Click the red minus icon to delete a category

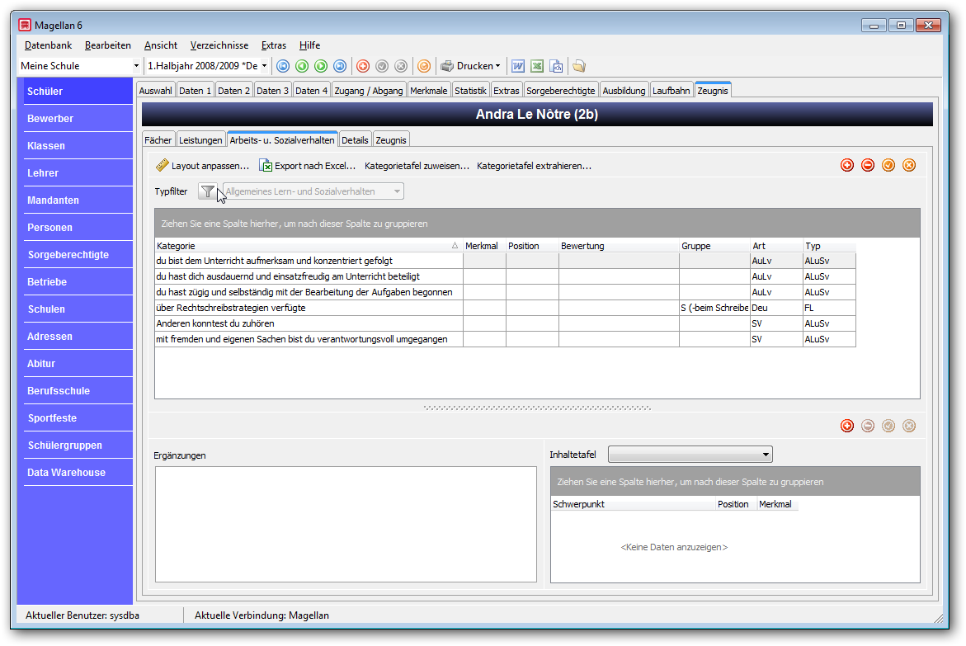(868, 165)
